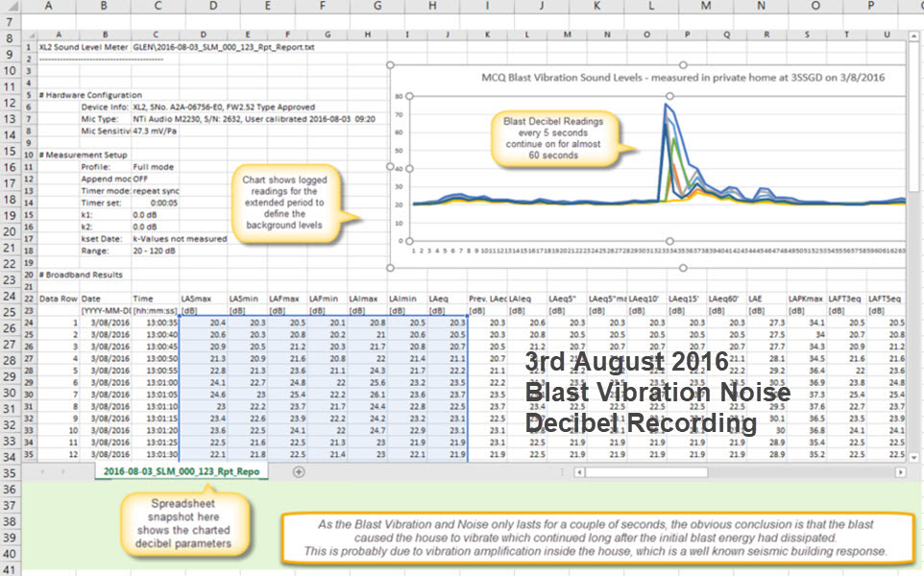Click the time cell 13:01:00
Image resolution: width=924 pixels, height=576 pixels.
click(x=155, y=383)
